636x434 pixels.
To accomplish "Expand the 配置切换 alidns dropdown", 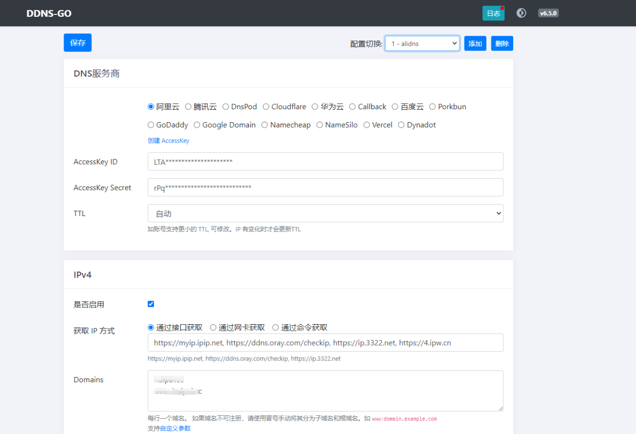I will pyautogui.click(x=422, y=44).
